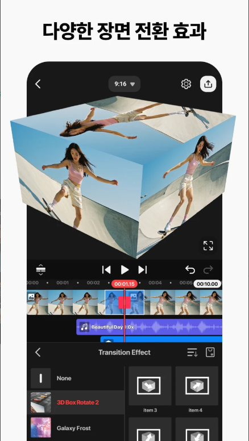
Task: Skip to next clip
Action: [x=142, y=270]
